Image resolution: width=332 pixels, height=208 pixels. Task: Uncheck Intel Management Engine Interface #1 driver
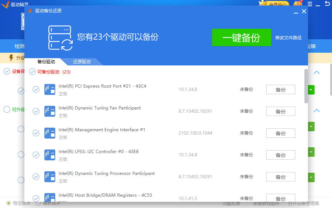(36, 133)
